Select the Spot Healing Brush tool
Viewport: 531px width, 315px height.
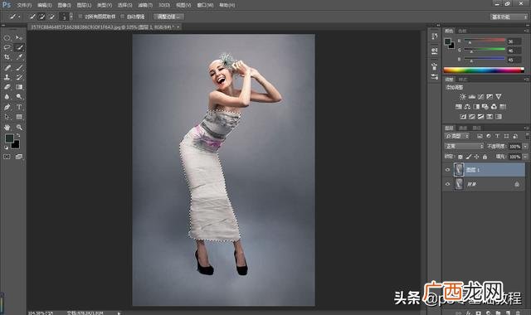tap(7, 68)
